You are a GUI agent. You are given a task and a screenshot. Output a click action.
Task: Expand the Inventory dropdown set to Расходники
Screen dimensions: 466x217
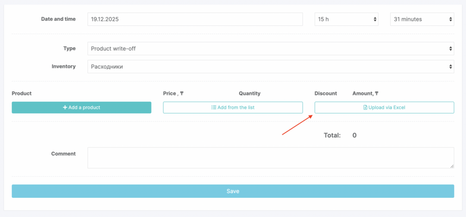pos(270,67)
